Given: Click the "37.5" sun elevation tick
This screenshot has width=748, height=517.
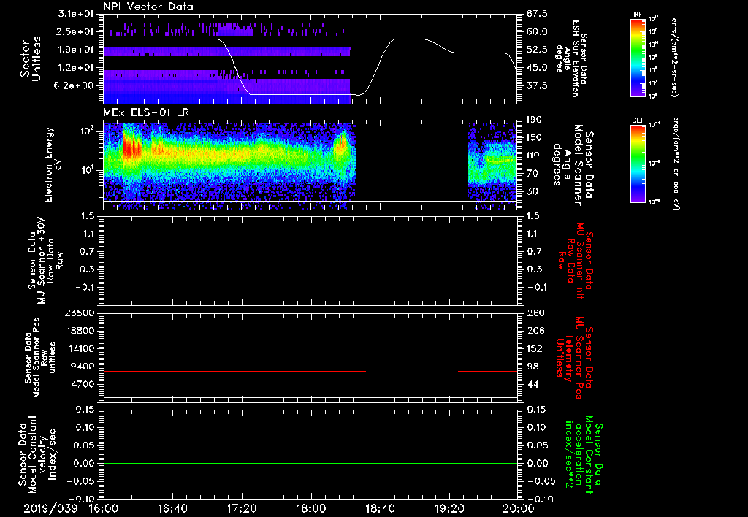Looking at the screenshot, I should pyautogui.click(x=537, y=86).
